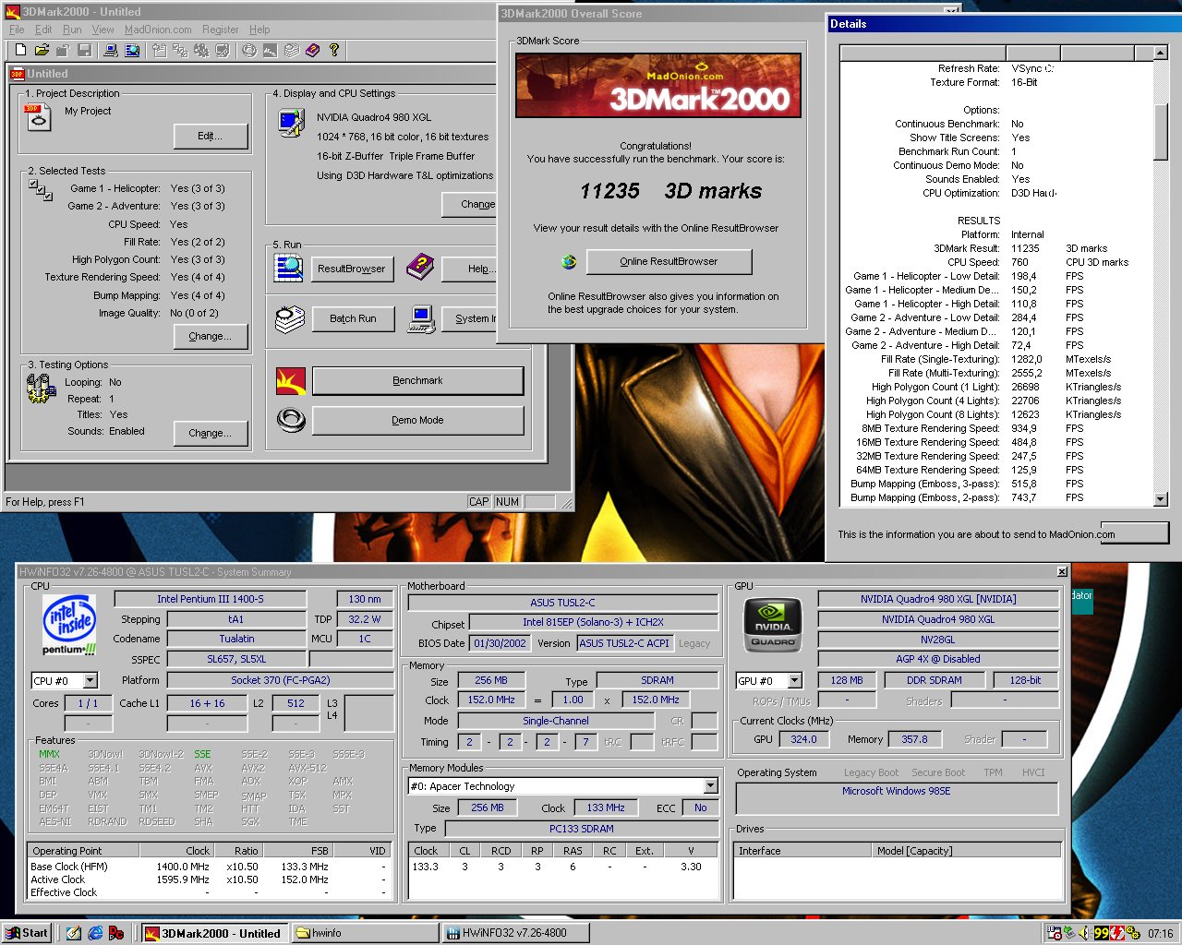
Task: Click the New project toolbar icon
Action: (x=20, y=50)
